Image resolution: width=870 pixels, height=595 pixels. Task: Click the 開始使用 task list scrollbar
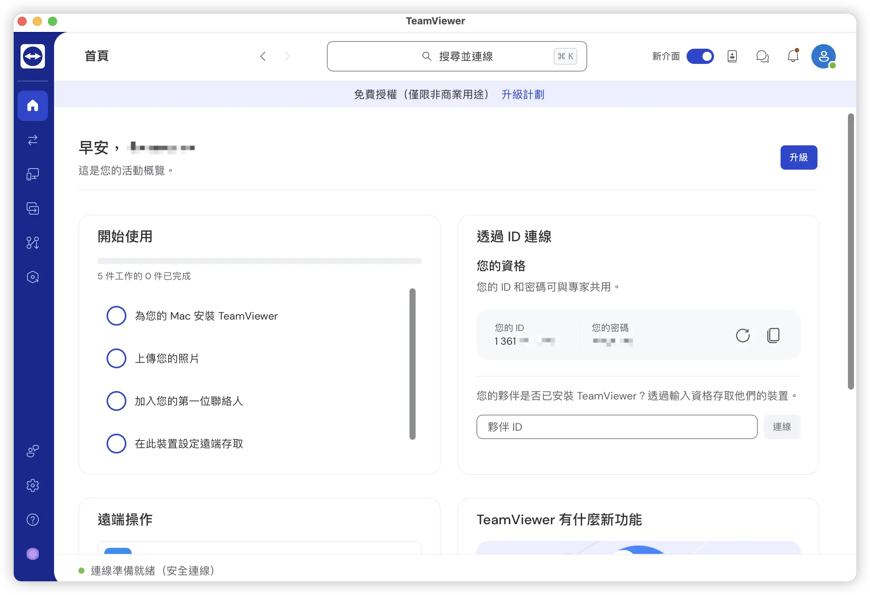(413, 364)
